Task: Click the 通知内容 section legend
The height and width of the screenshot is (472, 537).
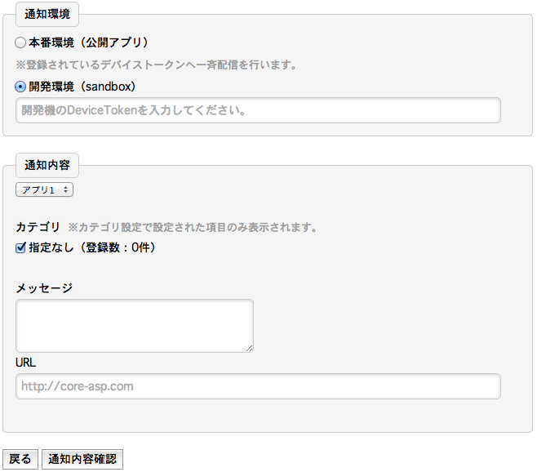Action: click(47, 166)
